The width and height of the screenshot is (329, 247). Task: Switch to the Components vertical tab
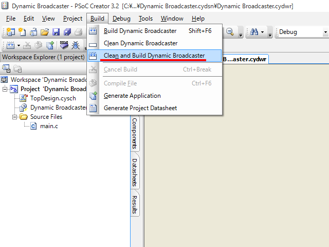pos(135,133)
